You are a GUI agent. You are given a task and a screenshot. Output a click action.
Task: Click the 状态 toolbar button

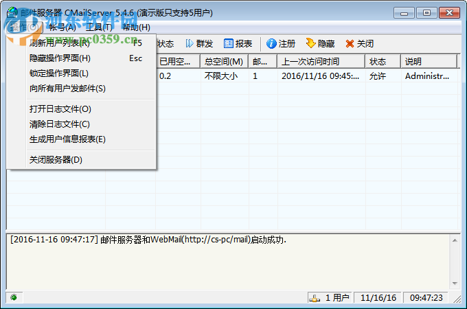pos(166,44)
